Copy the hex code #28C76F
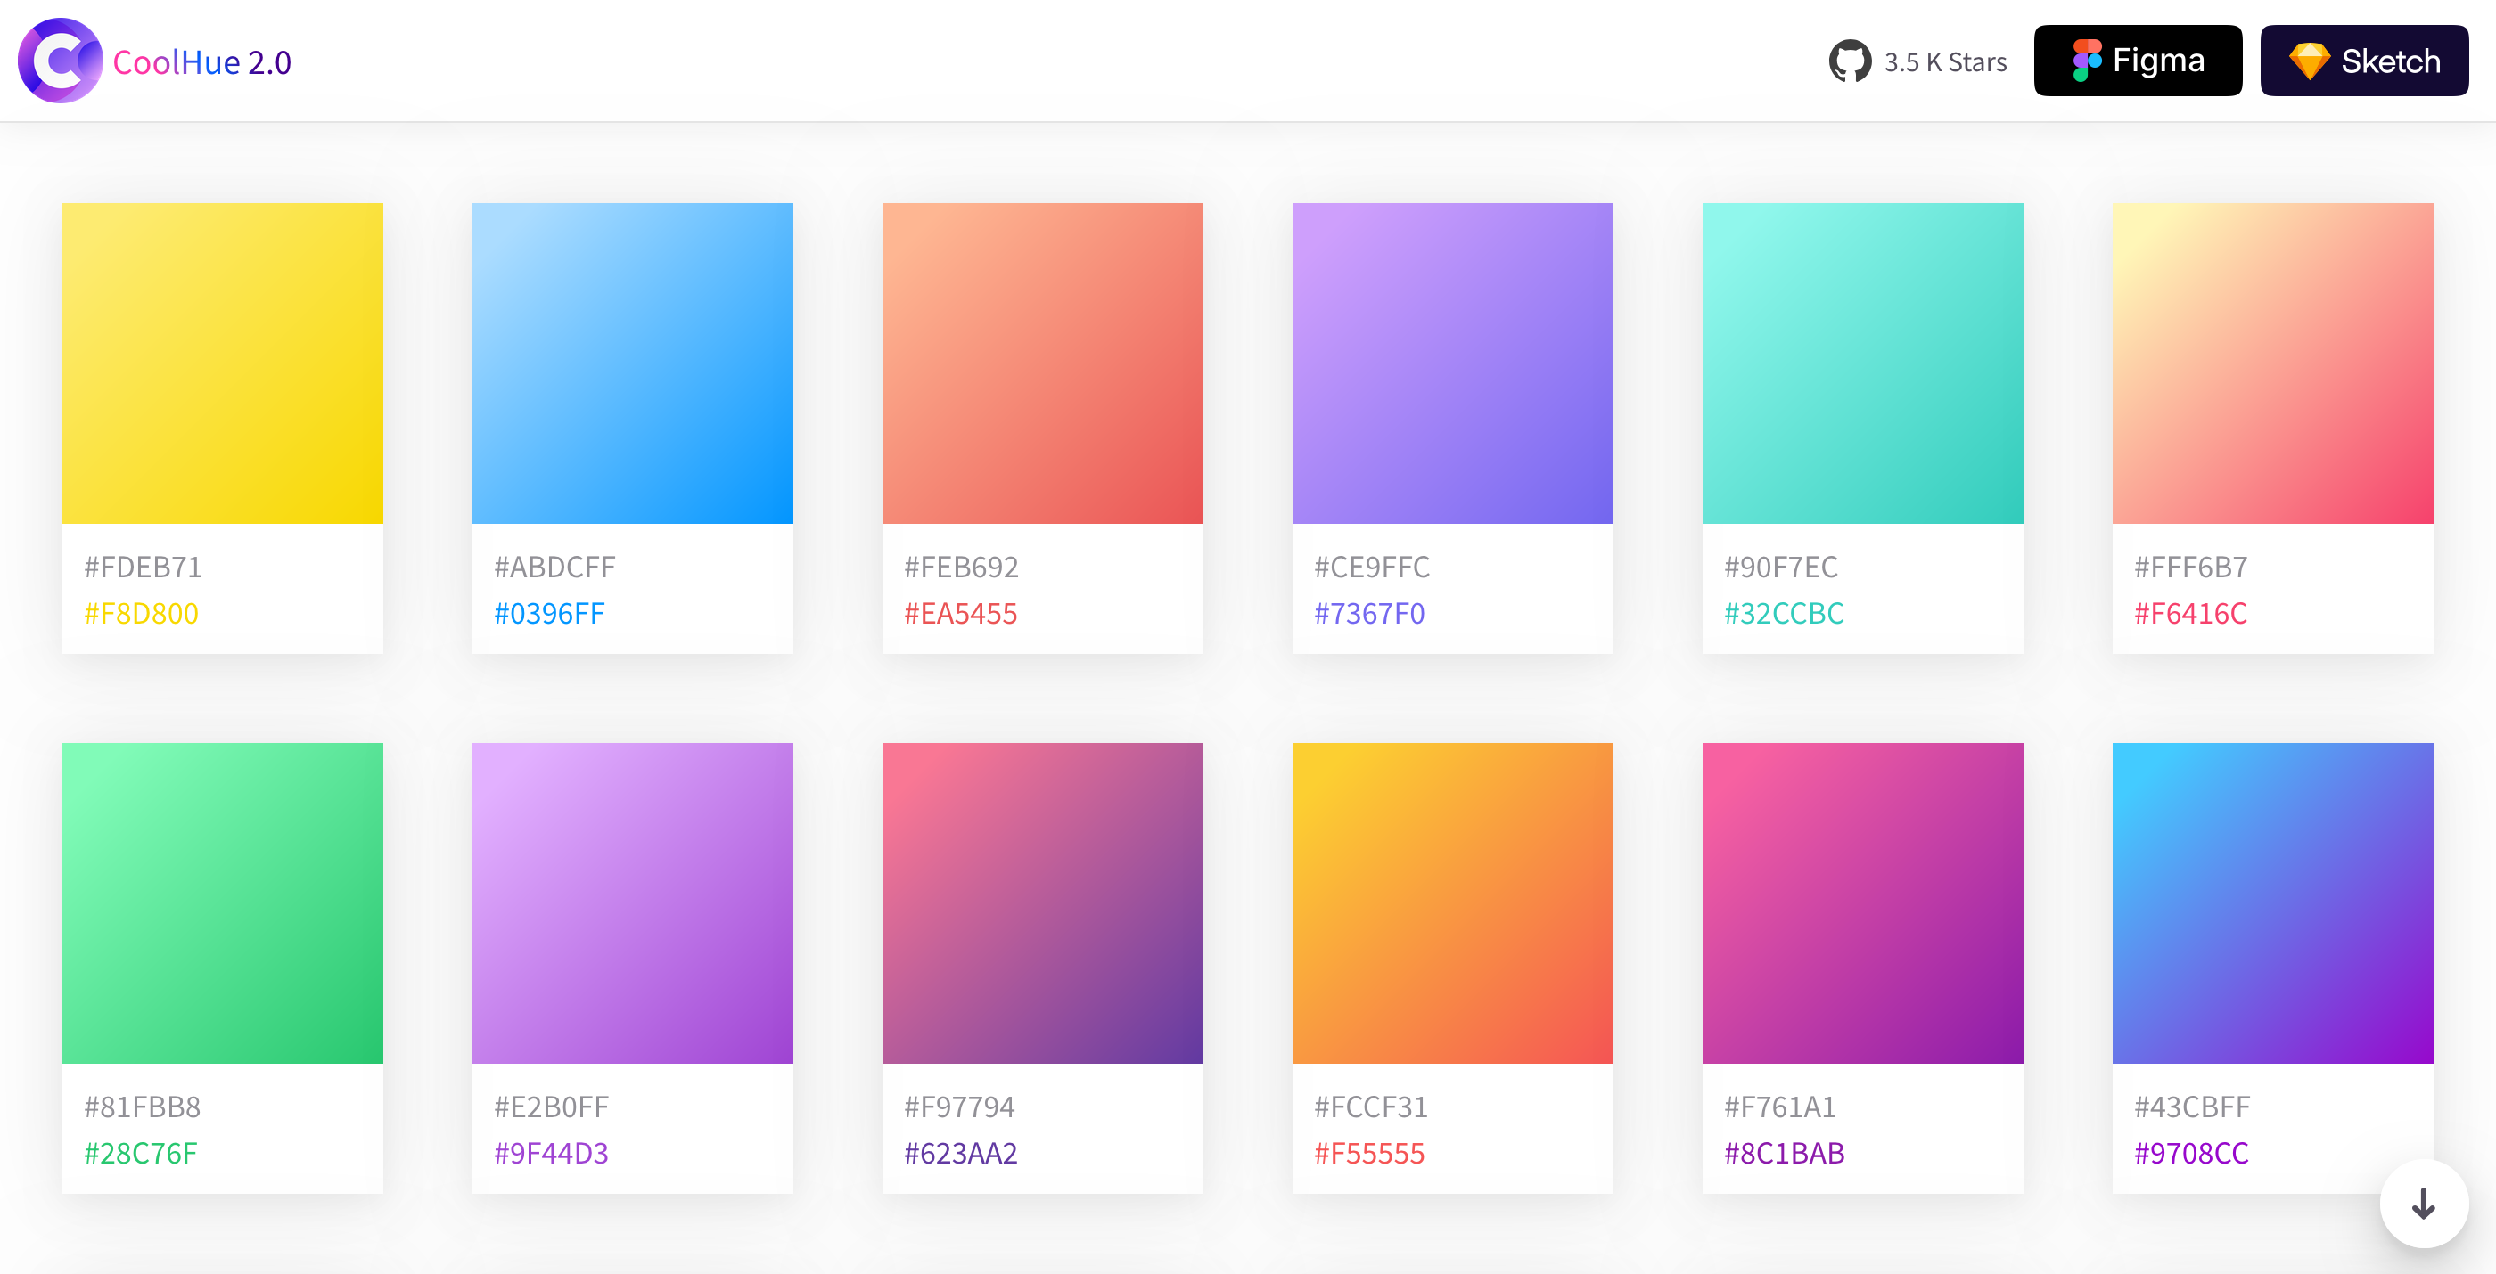Image resolution: width=2496 pixels, height=1274 pixels. 140,1154
